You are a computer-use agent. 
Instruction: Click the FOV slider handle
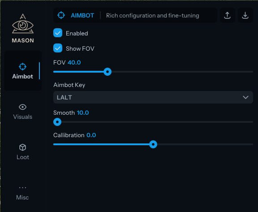(107, 72)
